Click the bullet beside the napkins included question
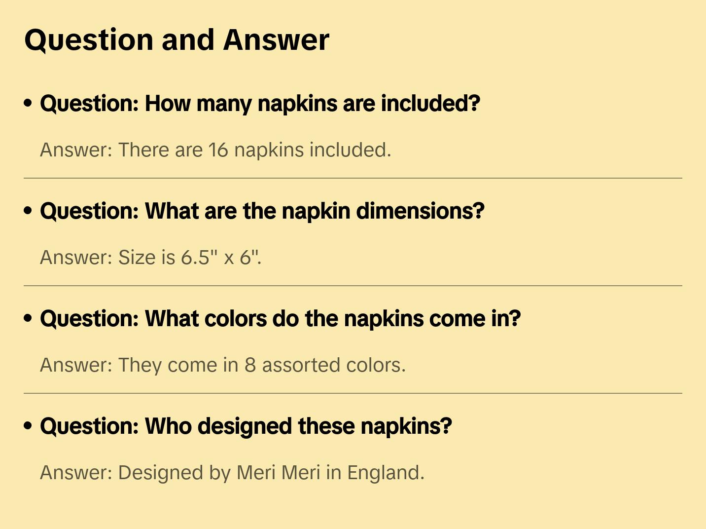This screenshot has width=706, height=529. 28,103
